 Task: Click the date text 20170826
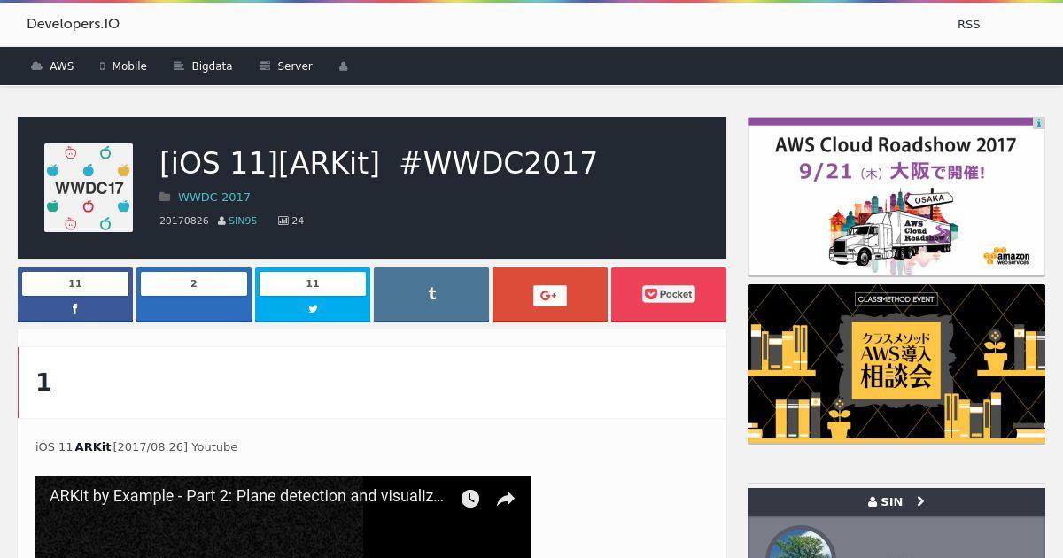(x=184, y=221)
